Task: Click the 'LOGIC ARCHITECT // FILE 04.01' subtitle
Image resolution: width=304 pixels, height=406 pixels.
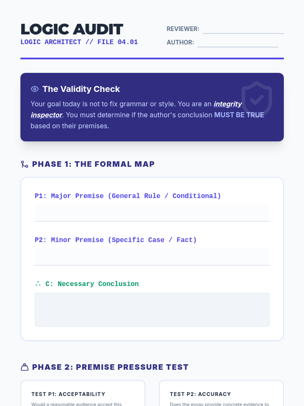Action: pos(79,42)
